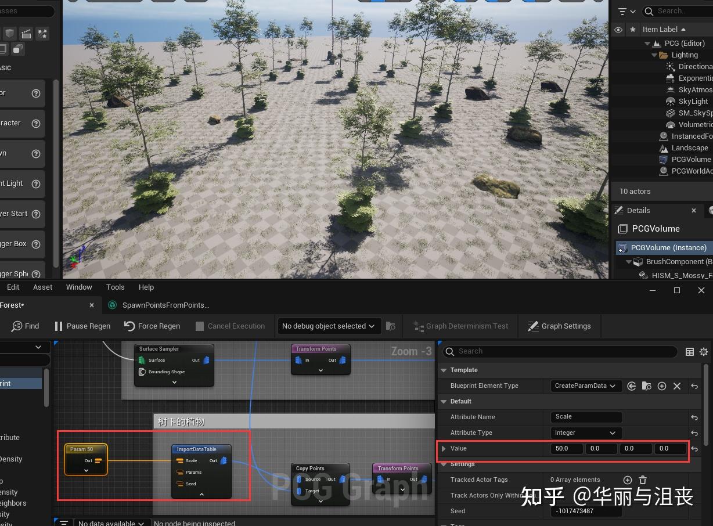The image size is (713, 526).
Task: Click the star favorites column header in the outliner
Action: (x=632, y=29)
